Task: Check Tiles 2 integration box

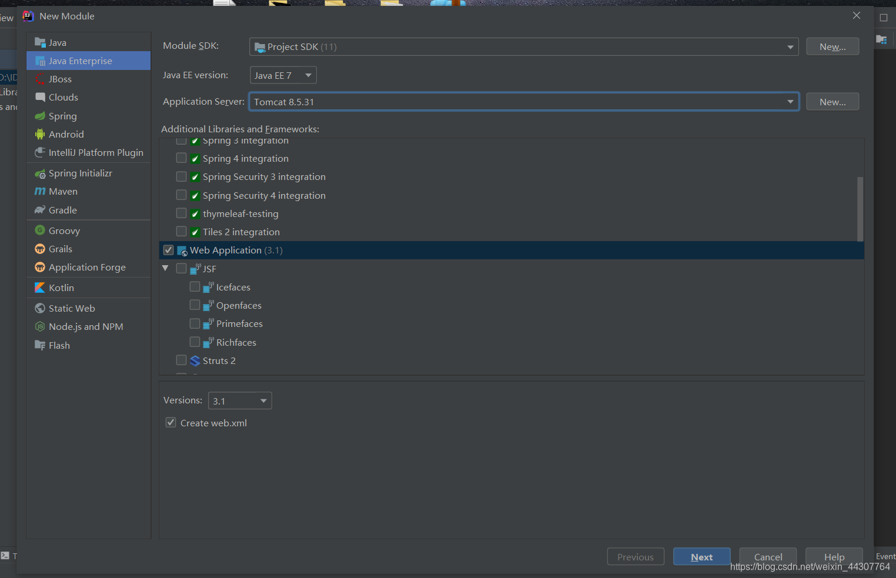Action: coord(182,231)
